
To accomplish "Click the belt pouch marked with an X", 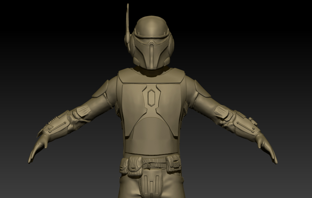I will pos(174,164).
